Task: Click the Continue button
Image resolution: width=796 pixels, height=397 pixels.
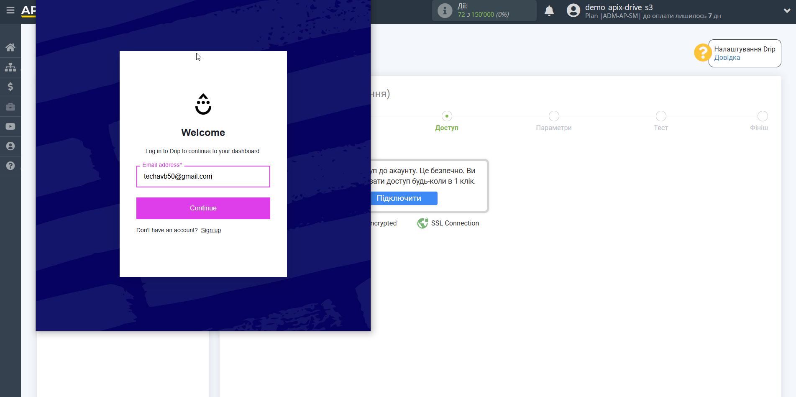Action: coord(203,208)
